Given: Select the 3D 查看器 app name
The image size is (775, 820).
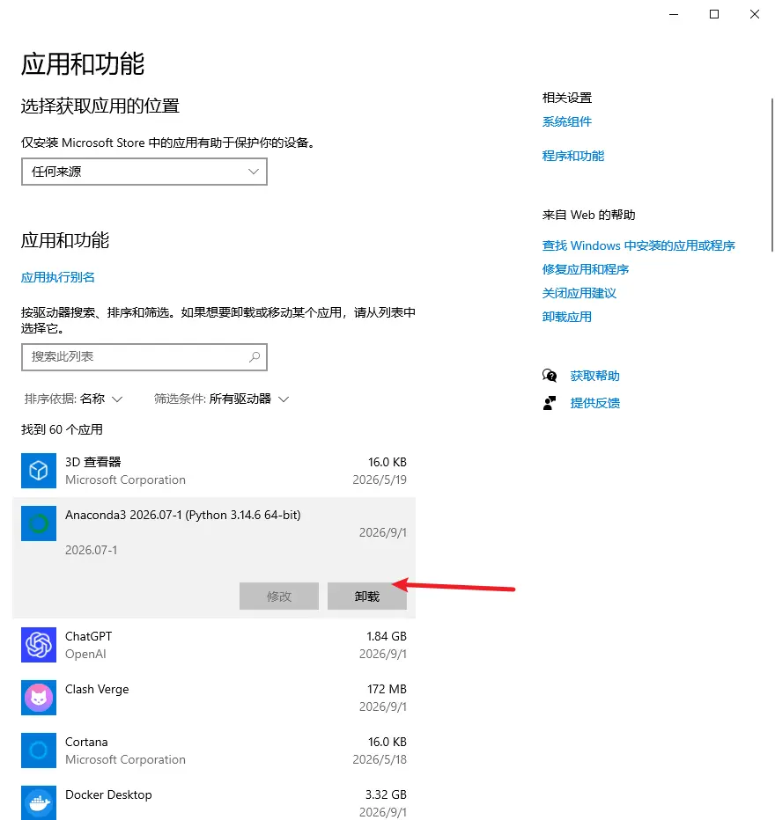Looking at the screenshot, I should pyautogui.click(x=93, y=462).
